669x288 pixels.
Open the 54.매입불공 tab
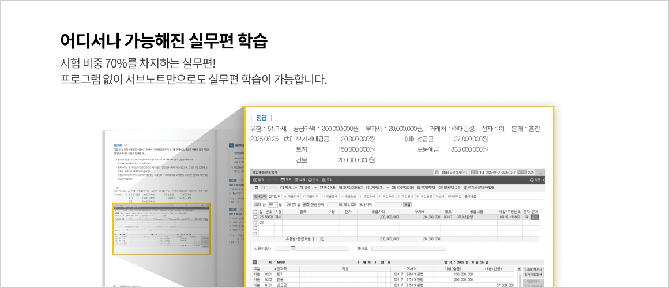pos(424,196)
